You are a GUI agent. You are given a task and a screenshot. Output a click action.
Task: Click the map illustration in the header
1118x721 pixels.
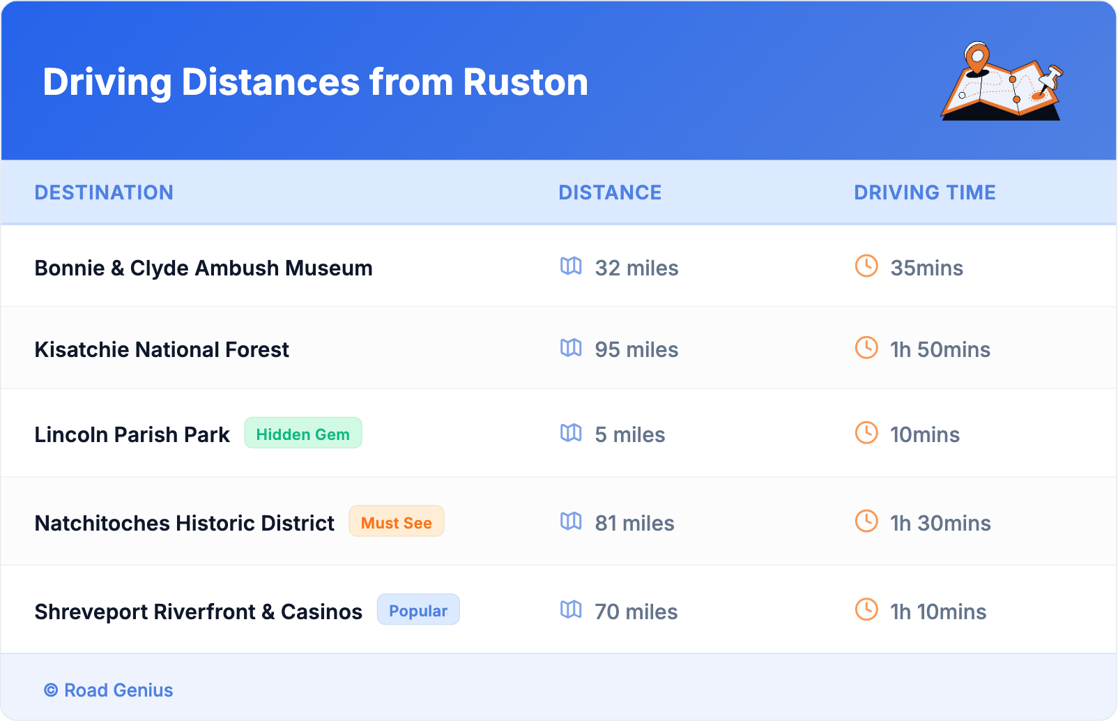[x=1002, y=82]
